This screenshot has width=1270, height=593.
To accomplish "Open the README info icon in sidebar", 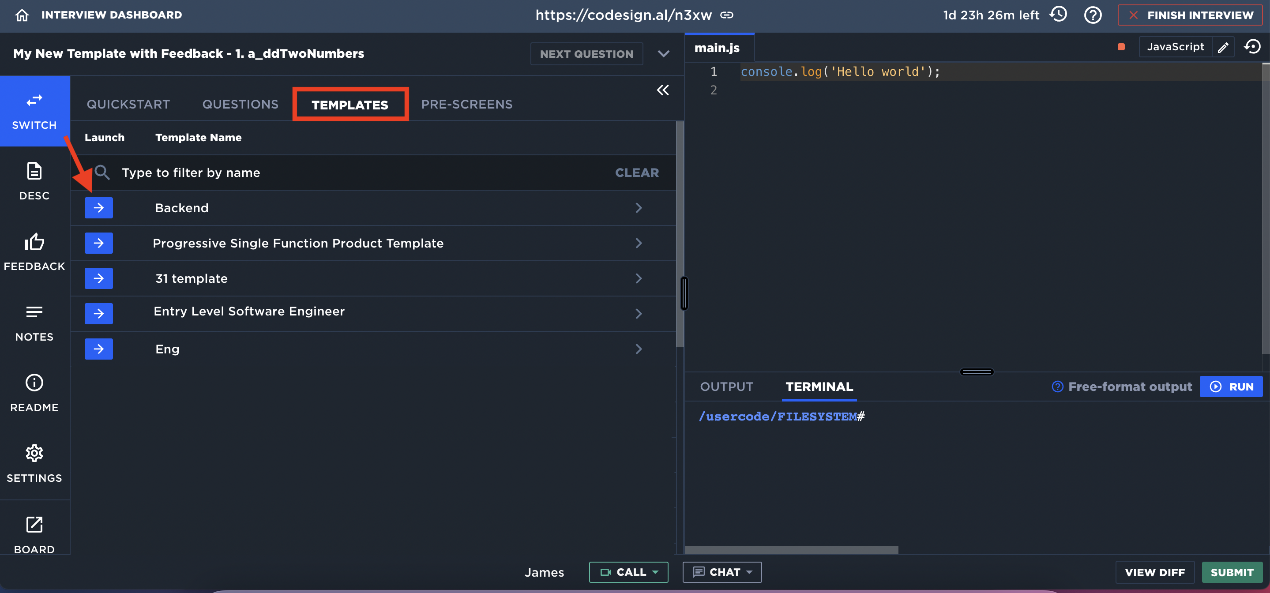I will pos(34,392).
